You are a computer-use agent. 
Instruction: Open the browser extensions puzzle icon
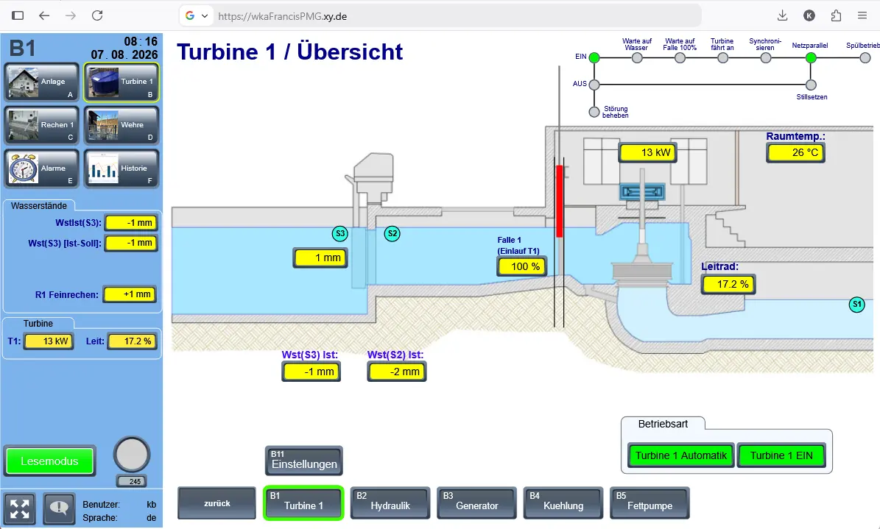coord(837,15)
